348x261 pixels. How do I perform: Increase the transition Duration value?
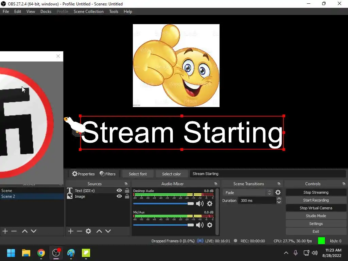click(x=279, y=198)
